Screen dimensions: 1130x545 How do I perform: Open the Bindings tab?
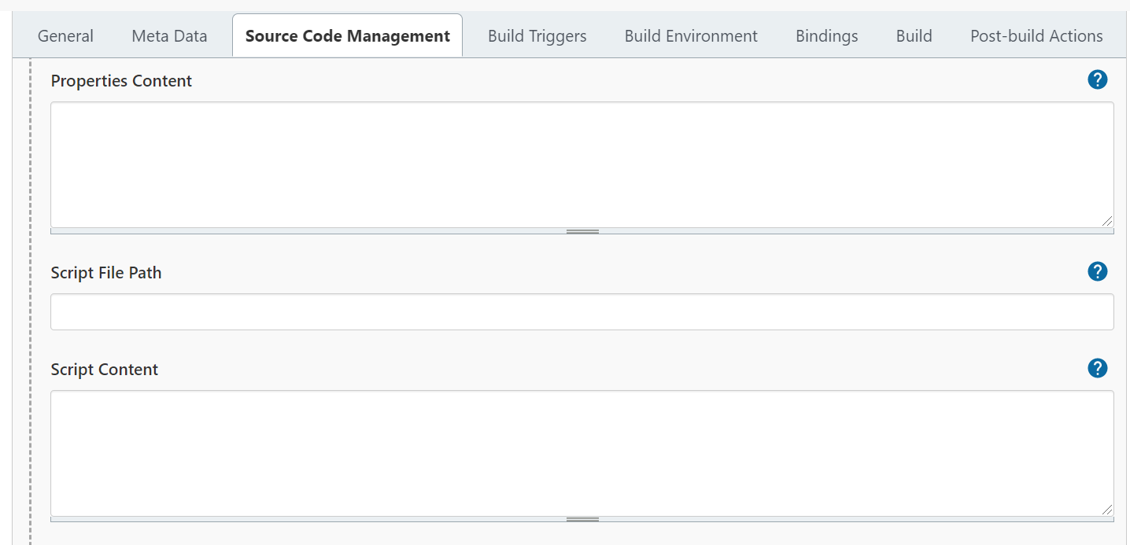(x=826, y=36)
